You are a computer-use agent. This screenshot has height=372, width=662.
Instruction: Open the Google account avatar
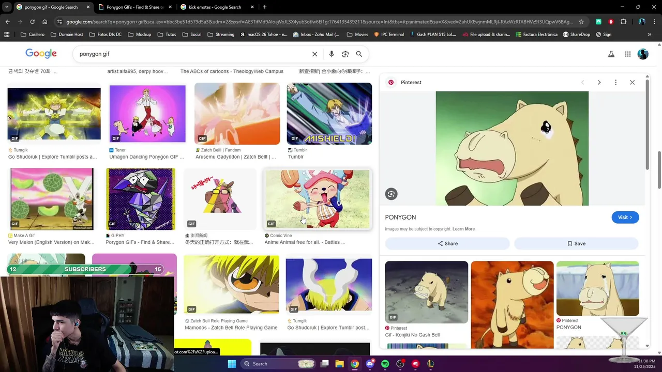(643, 54)
